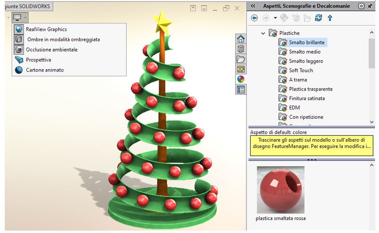Click the EDM folder icon
Image resolution: width=379 pixels, height=233 pixels.
pyautogui.click(x=282, y=108)
